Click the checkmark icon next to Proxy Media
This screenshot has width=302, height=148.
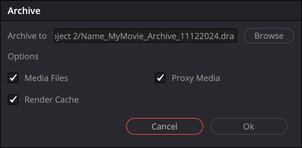click(160, 78)
